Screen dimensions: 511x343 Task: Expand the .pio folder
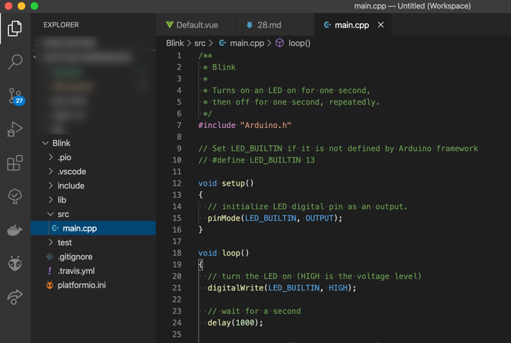pyautogui.click(x=64, y=158)
